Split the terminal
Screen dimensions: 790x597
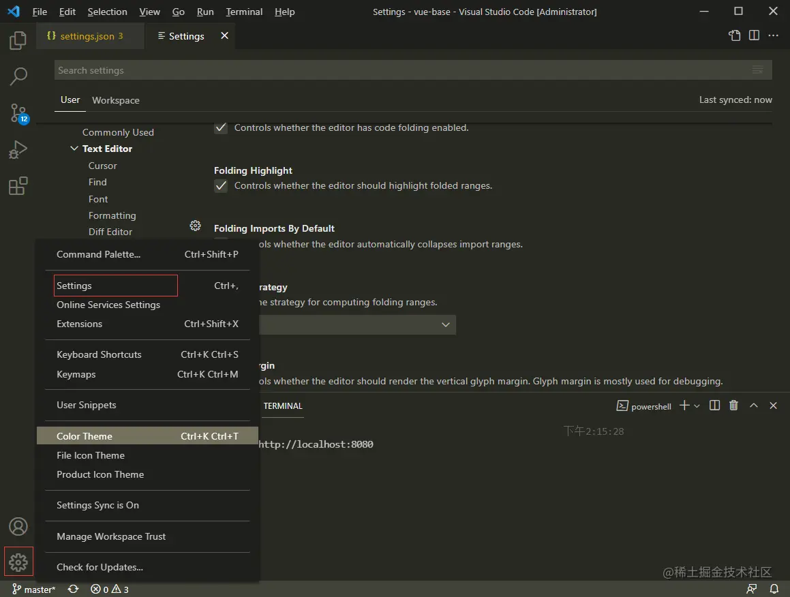714,405
